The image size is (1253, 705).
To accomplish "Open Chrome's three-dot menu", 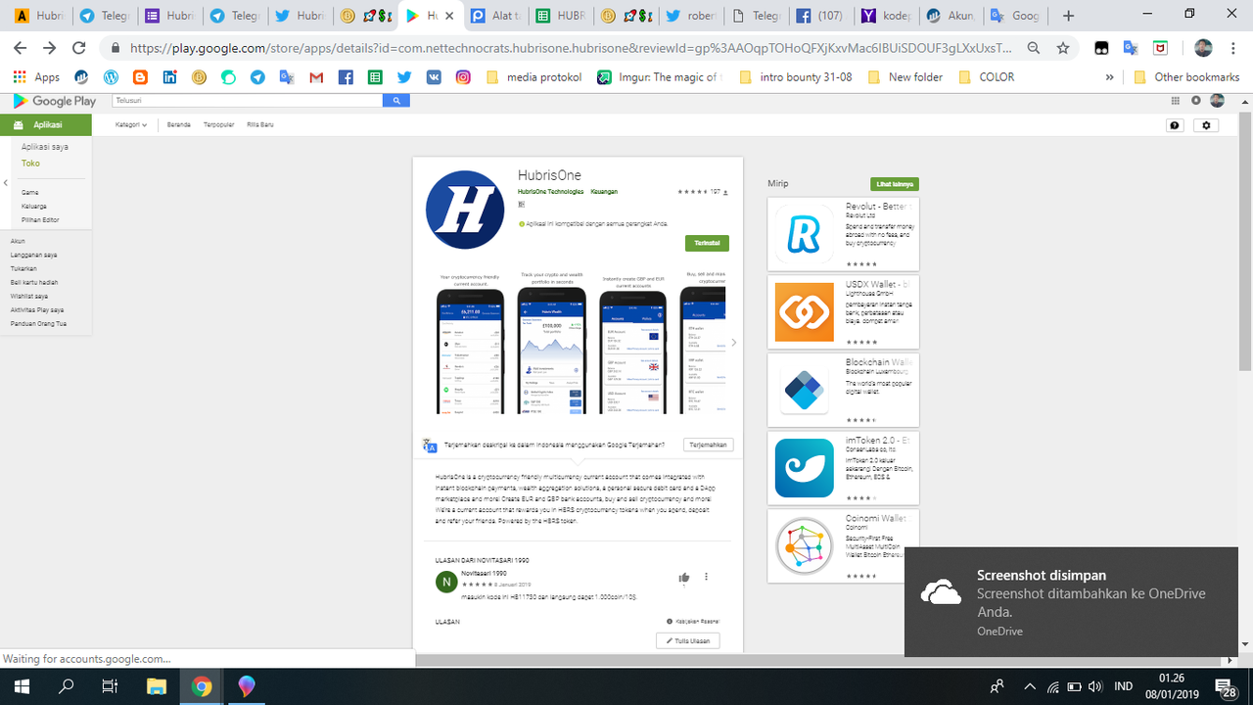I will click(1234, 48).
